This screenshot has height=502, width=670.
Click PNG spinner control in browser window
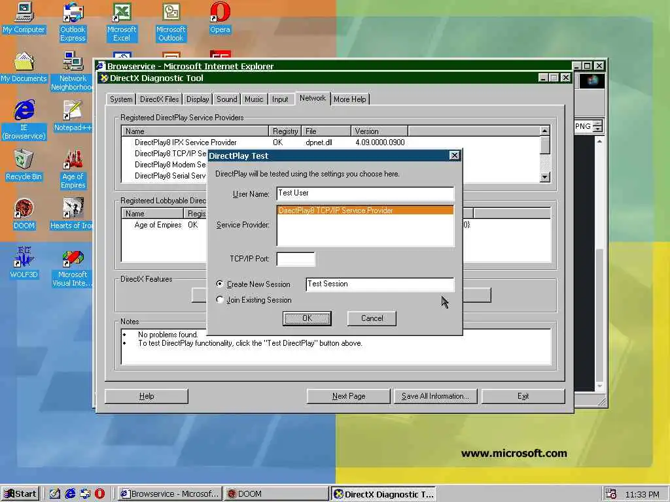[x=598, y=126]
